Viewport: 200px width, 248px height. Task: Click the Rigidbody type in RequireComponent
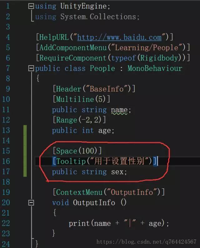[159, 58]
